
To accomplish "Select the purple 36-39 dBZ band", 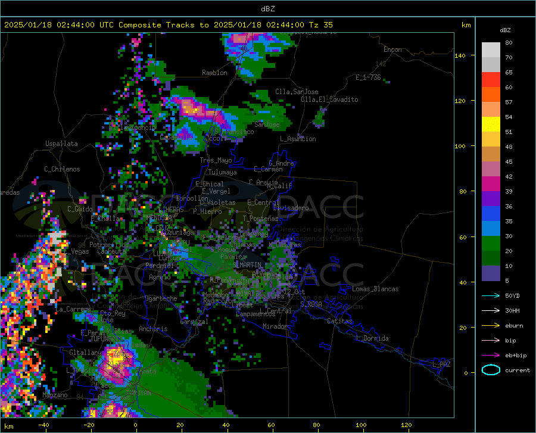I will (491, 199).
